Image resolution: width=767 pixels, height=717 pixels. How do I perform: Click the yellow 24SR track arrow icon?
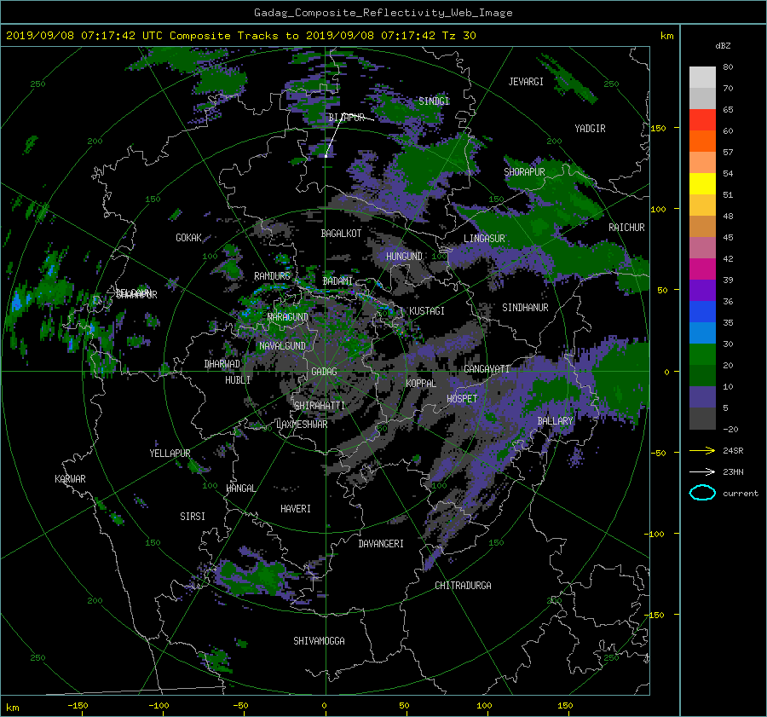[x=702, y=450]
